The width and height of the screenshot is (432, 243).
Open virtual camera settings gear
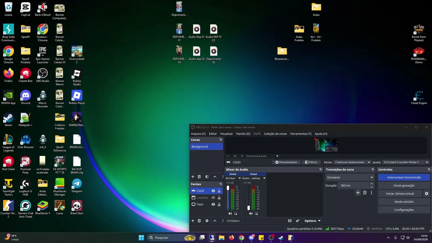(x=427, y=193)
